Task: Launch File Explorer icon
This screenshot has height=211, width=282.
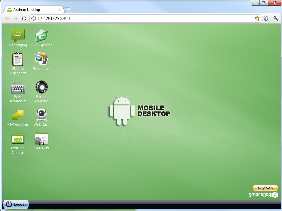Action: 41,35
